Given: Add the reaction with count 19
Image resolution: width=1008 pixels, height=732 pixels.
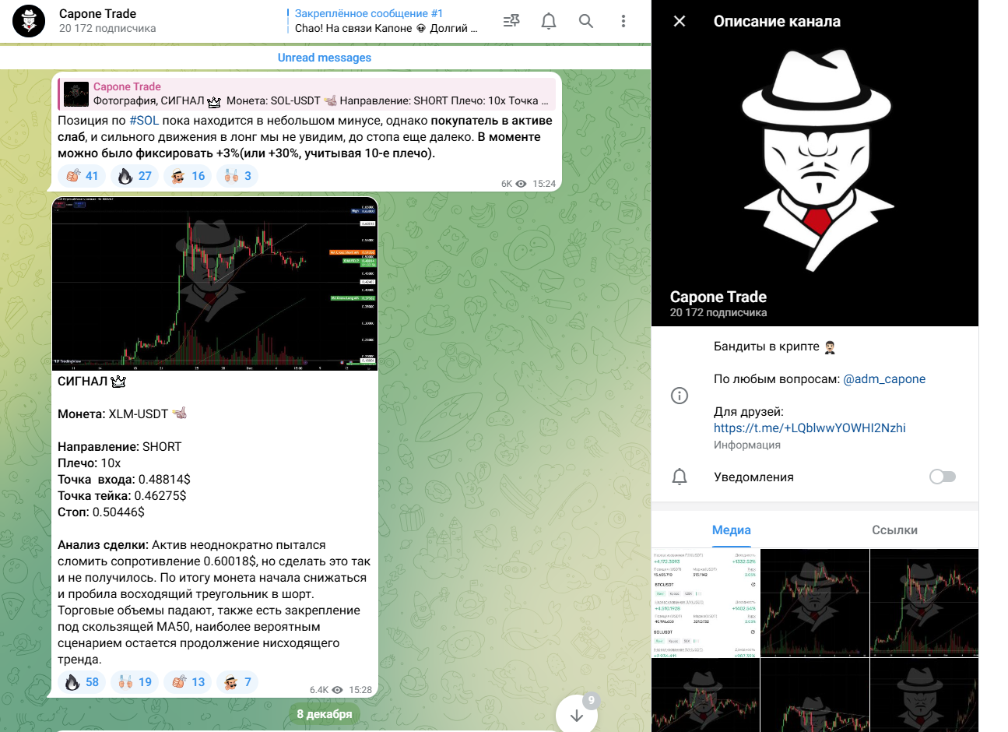Looking at the screenshot, I should click(135, 682).
